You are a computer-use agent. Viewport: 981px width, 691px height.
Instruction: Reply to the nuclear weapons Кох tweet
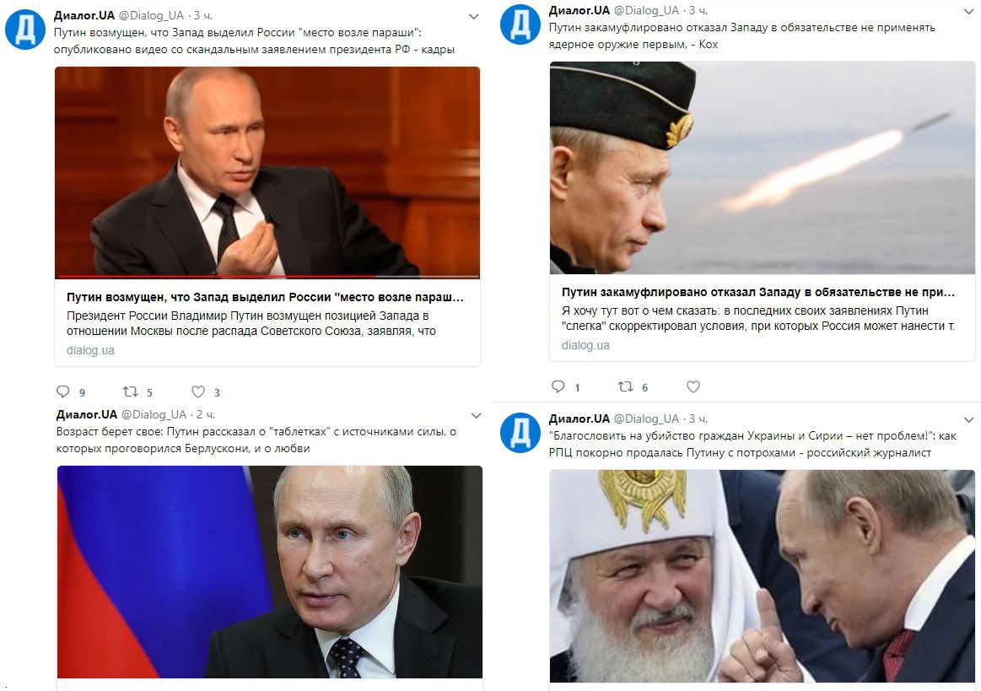558,386
